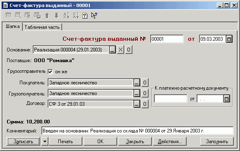Viewport: 240px width, 151px height.
Task: Open Грузополучатель record with O button
Action: click(145, 93)
